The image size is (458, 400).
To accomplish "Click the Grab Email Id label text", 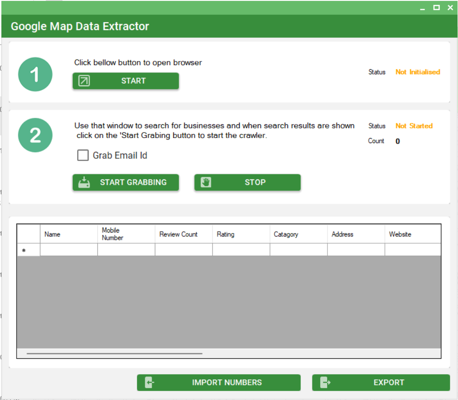I will click(120, 155).
